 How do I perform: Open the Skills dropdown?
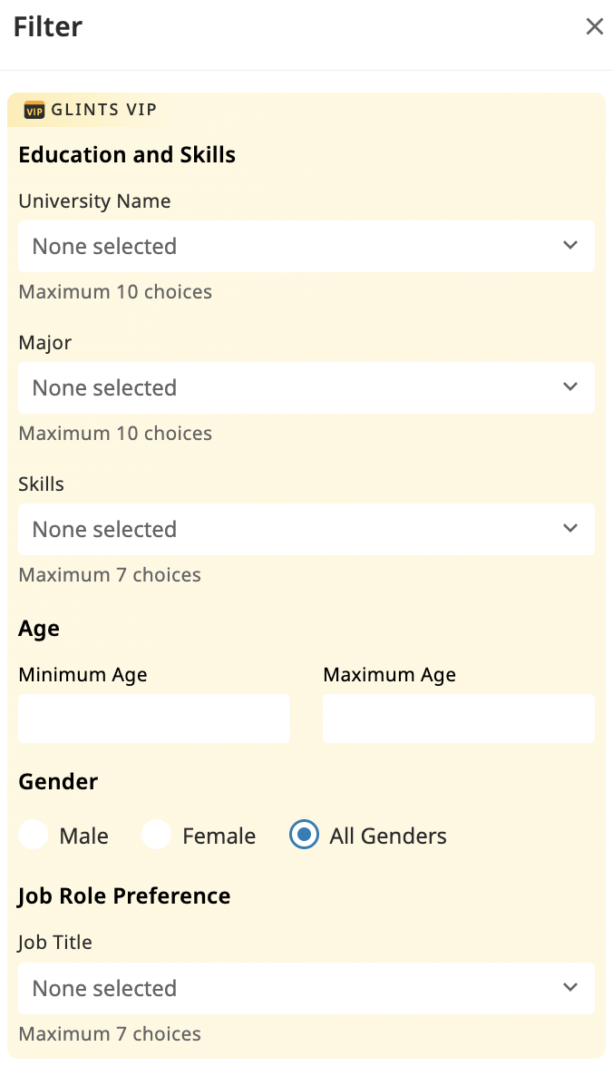pos(306,529)
